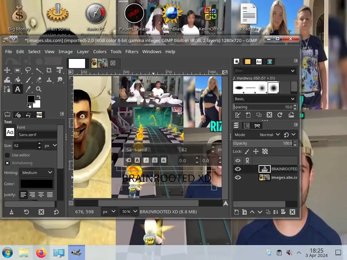
Task: Open the zoom 50% dropdown
Action: 135,212
